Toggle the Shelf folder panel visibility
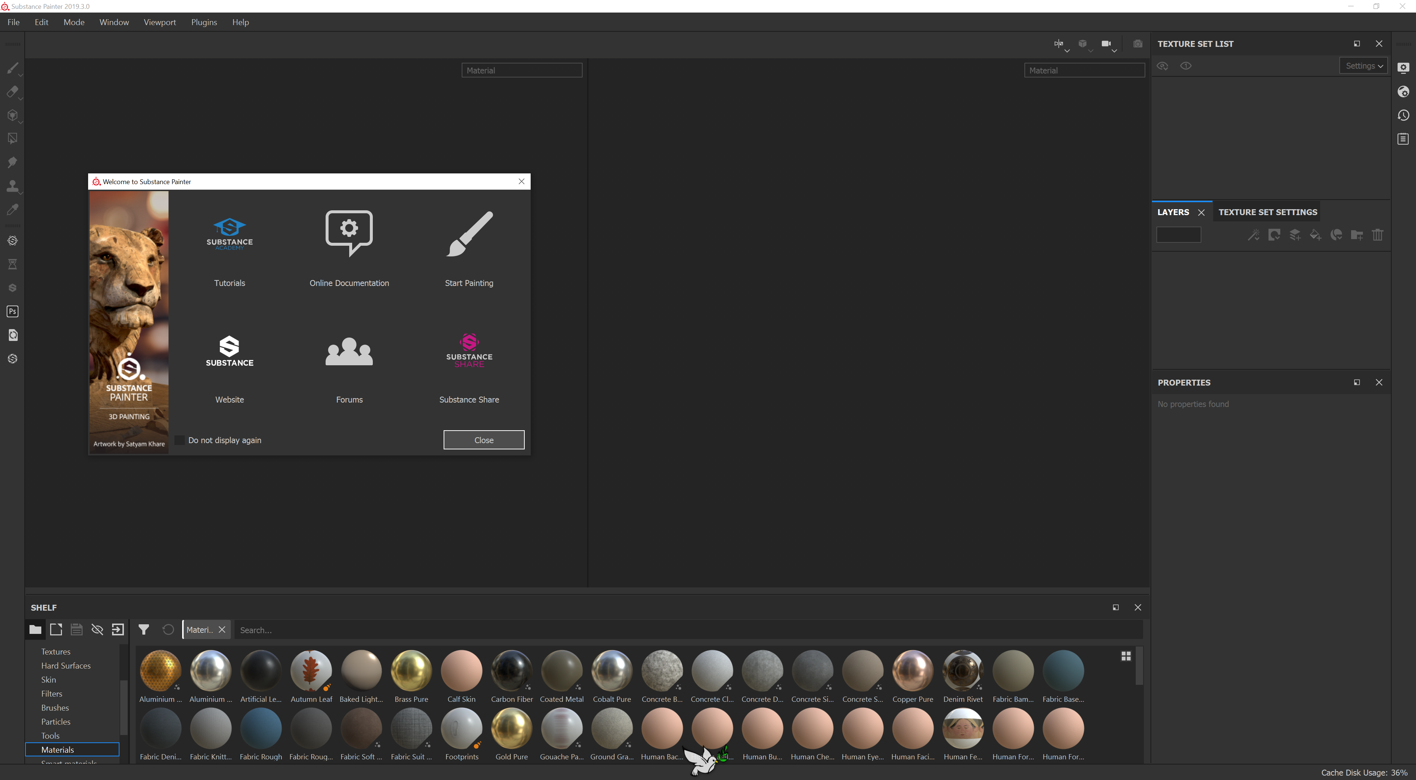The height and width of the screenshot is (780, 1416). coord(35,629)
